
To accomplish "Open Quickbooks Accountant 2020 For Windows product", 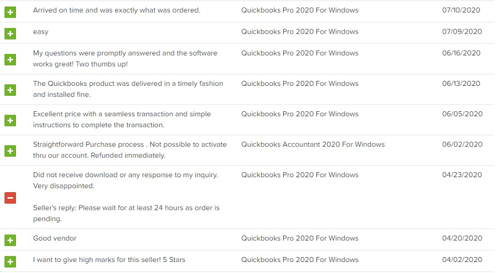I will pyautogui.click(x=312, y=145).
